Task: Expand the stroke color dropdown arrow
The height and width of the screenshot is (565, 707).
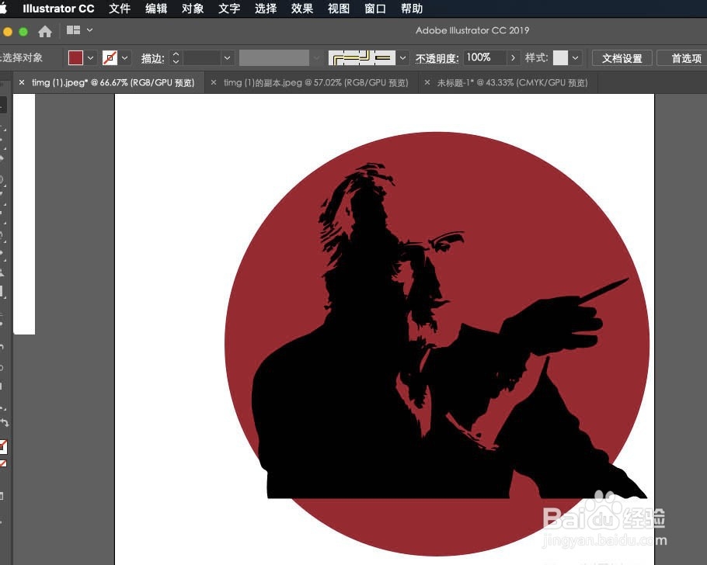Action: coord(125,57)
